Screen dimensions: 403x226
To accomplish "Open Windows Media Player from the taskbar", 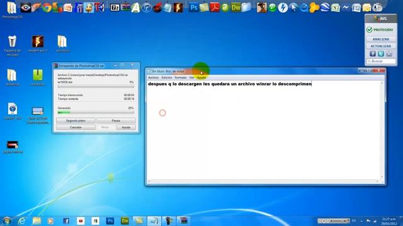I will [x=50, y=220].
